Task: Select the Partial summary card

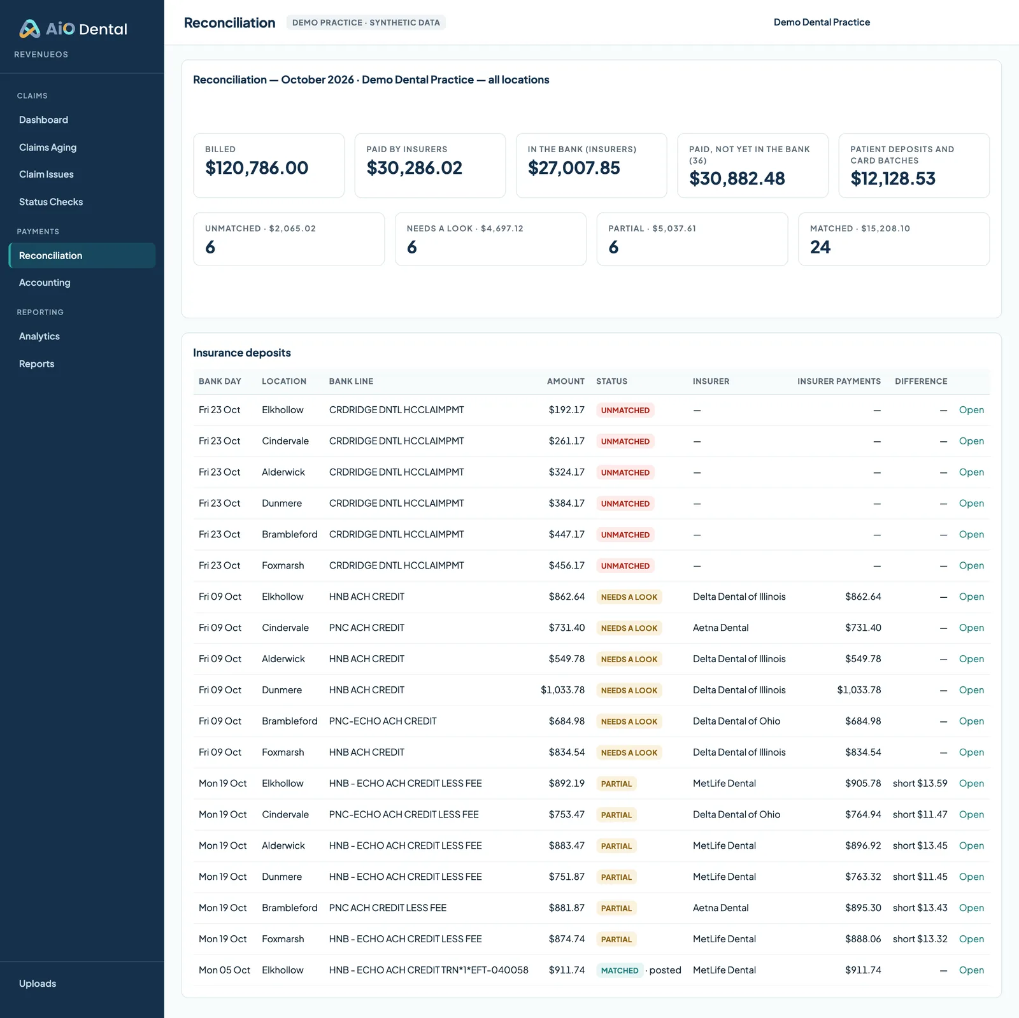Action: (x=692, y=239)
